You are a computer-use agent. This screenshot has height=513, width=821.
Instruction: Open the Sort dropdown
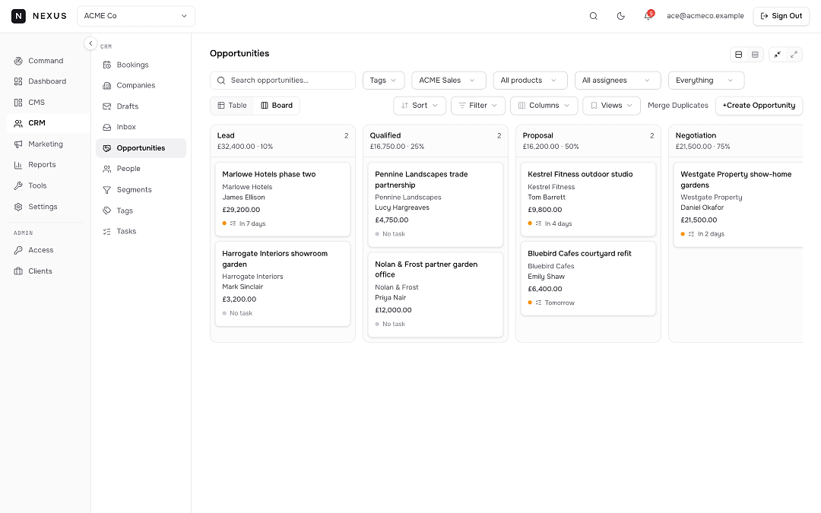pyautogui.click(x=420, y=105)
